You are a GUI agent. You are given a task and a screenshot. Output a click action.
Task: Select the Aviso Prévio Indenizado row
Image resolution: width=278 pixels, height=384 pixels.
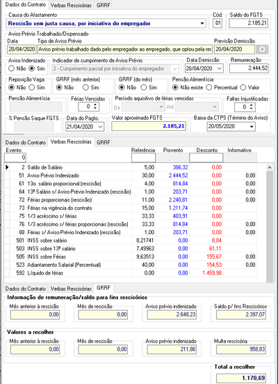(x=131, y=176)
